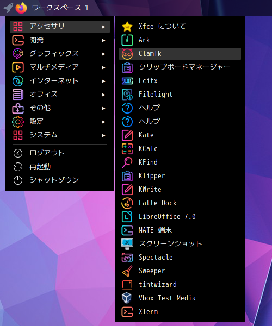This screenshot has height=326, width=272.
Task: Choose 再起動 to restart
Action: (60, 167)
